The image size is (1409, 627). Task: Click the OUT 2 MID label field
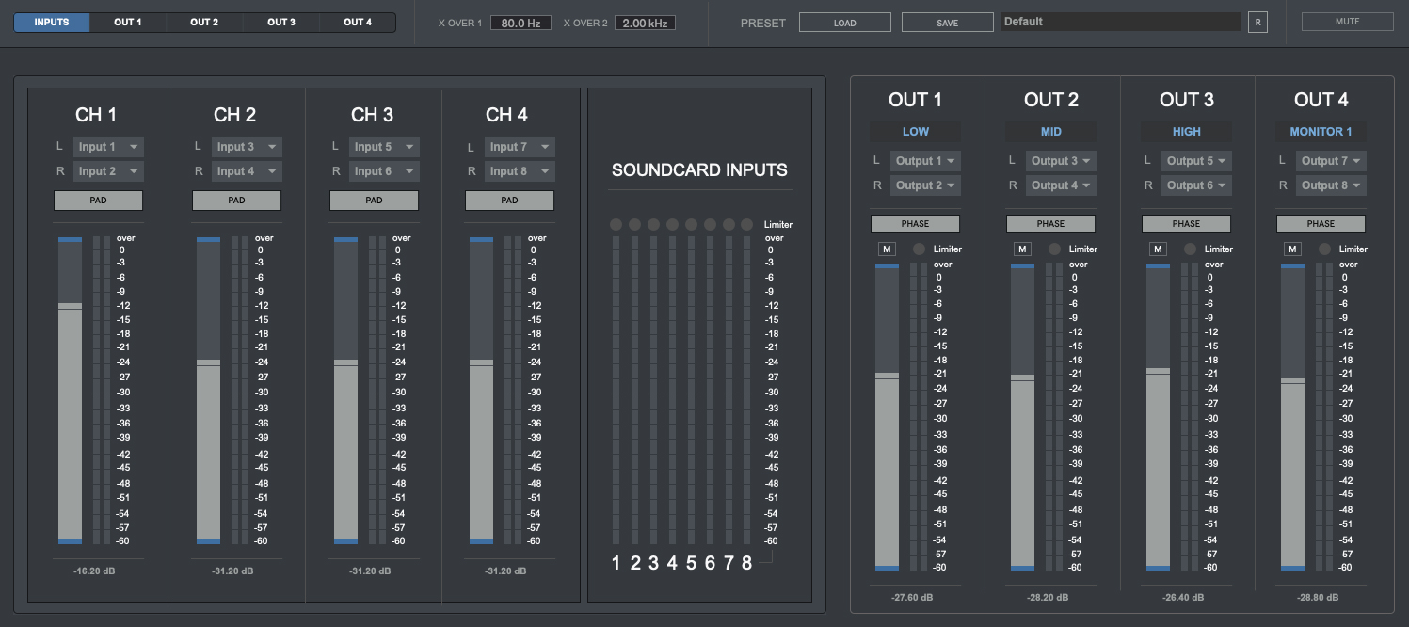coord(1050,132)
